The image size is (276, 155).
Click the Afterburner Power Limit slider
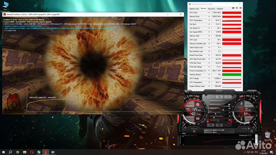(x=219, y=106)
